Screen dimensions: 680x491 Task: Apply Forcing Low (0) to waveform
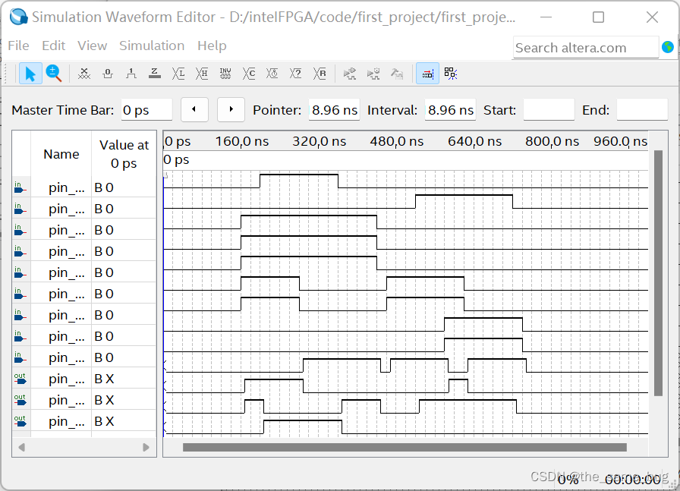coord(108,74)
